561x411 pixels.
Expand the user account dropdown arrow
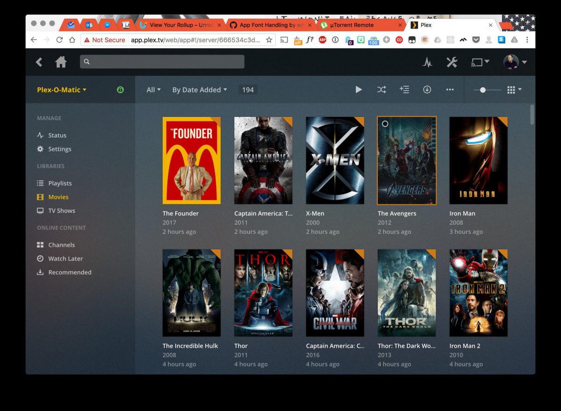point(525,62)
